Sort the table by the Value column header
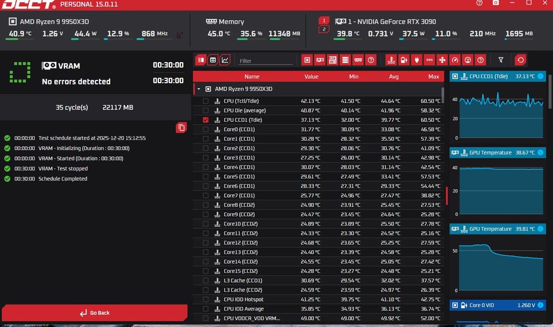The width and height of the screenshot is (553, 327). click(312, 76)
